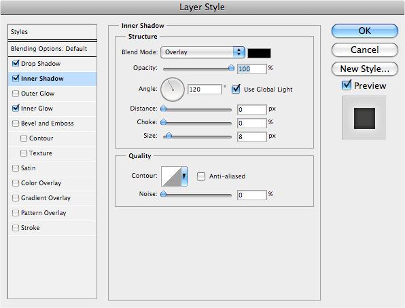Image resolution: width=405 pixels, height=308 pixels.
Task: Enable the Outer Glow checkbox
Action: click(x=16, y=94)
